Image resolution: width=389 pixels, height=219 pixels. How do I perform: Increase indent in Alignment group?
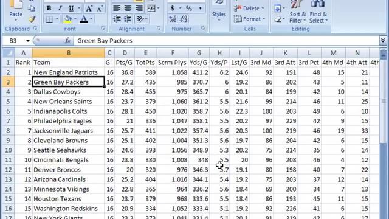click(128, 19)
